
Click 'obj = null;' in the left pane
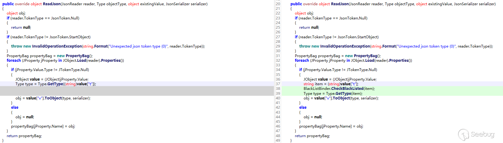point(25,117)
